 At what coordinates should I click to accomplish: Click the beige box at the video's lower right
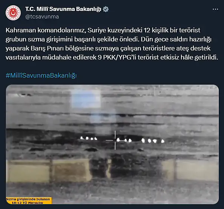pyautogui.click(x=197, y=170)
